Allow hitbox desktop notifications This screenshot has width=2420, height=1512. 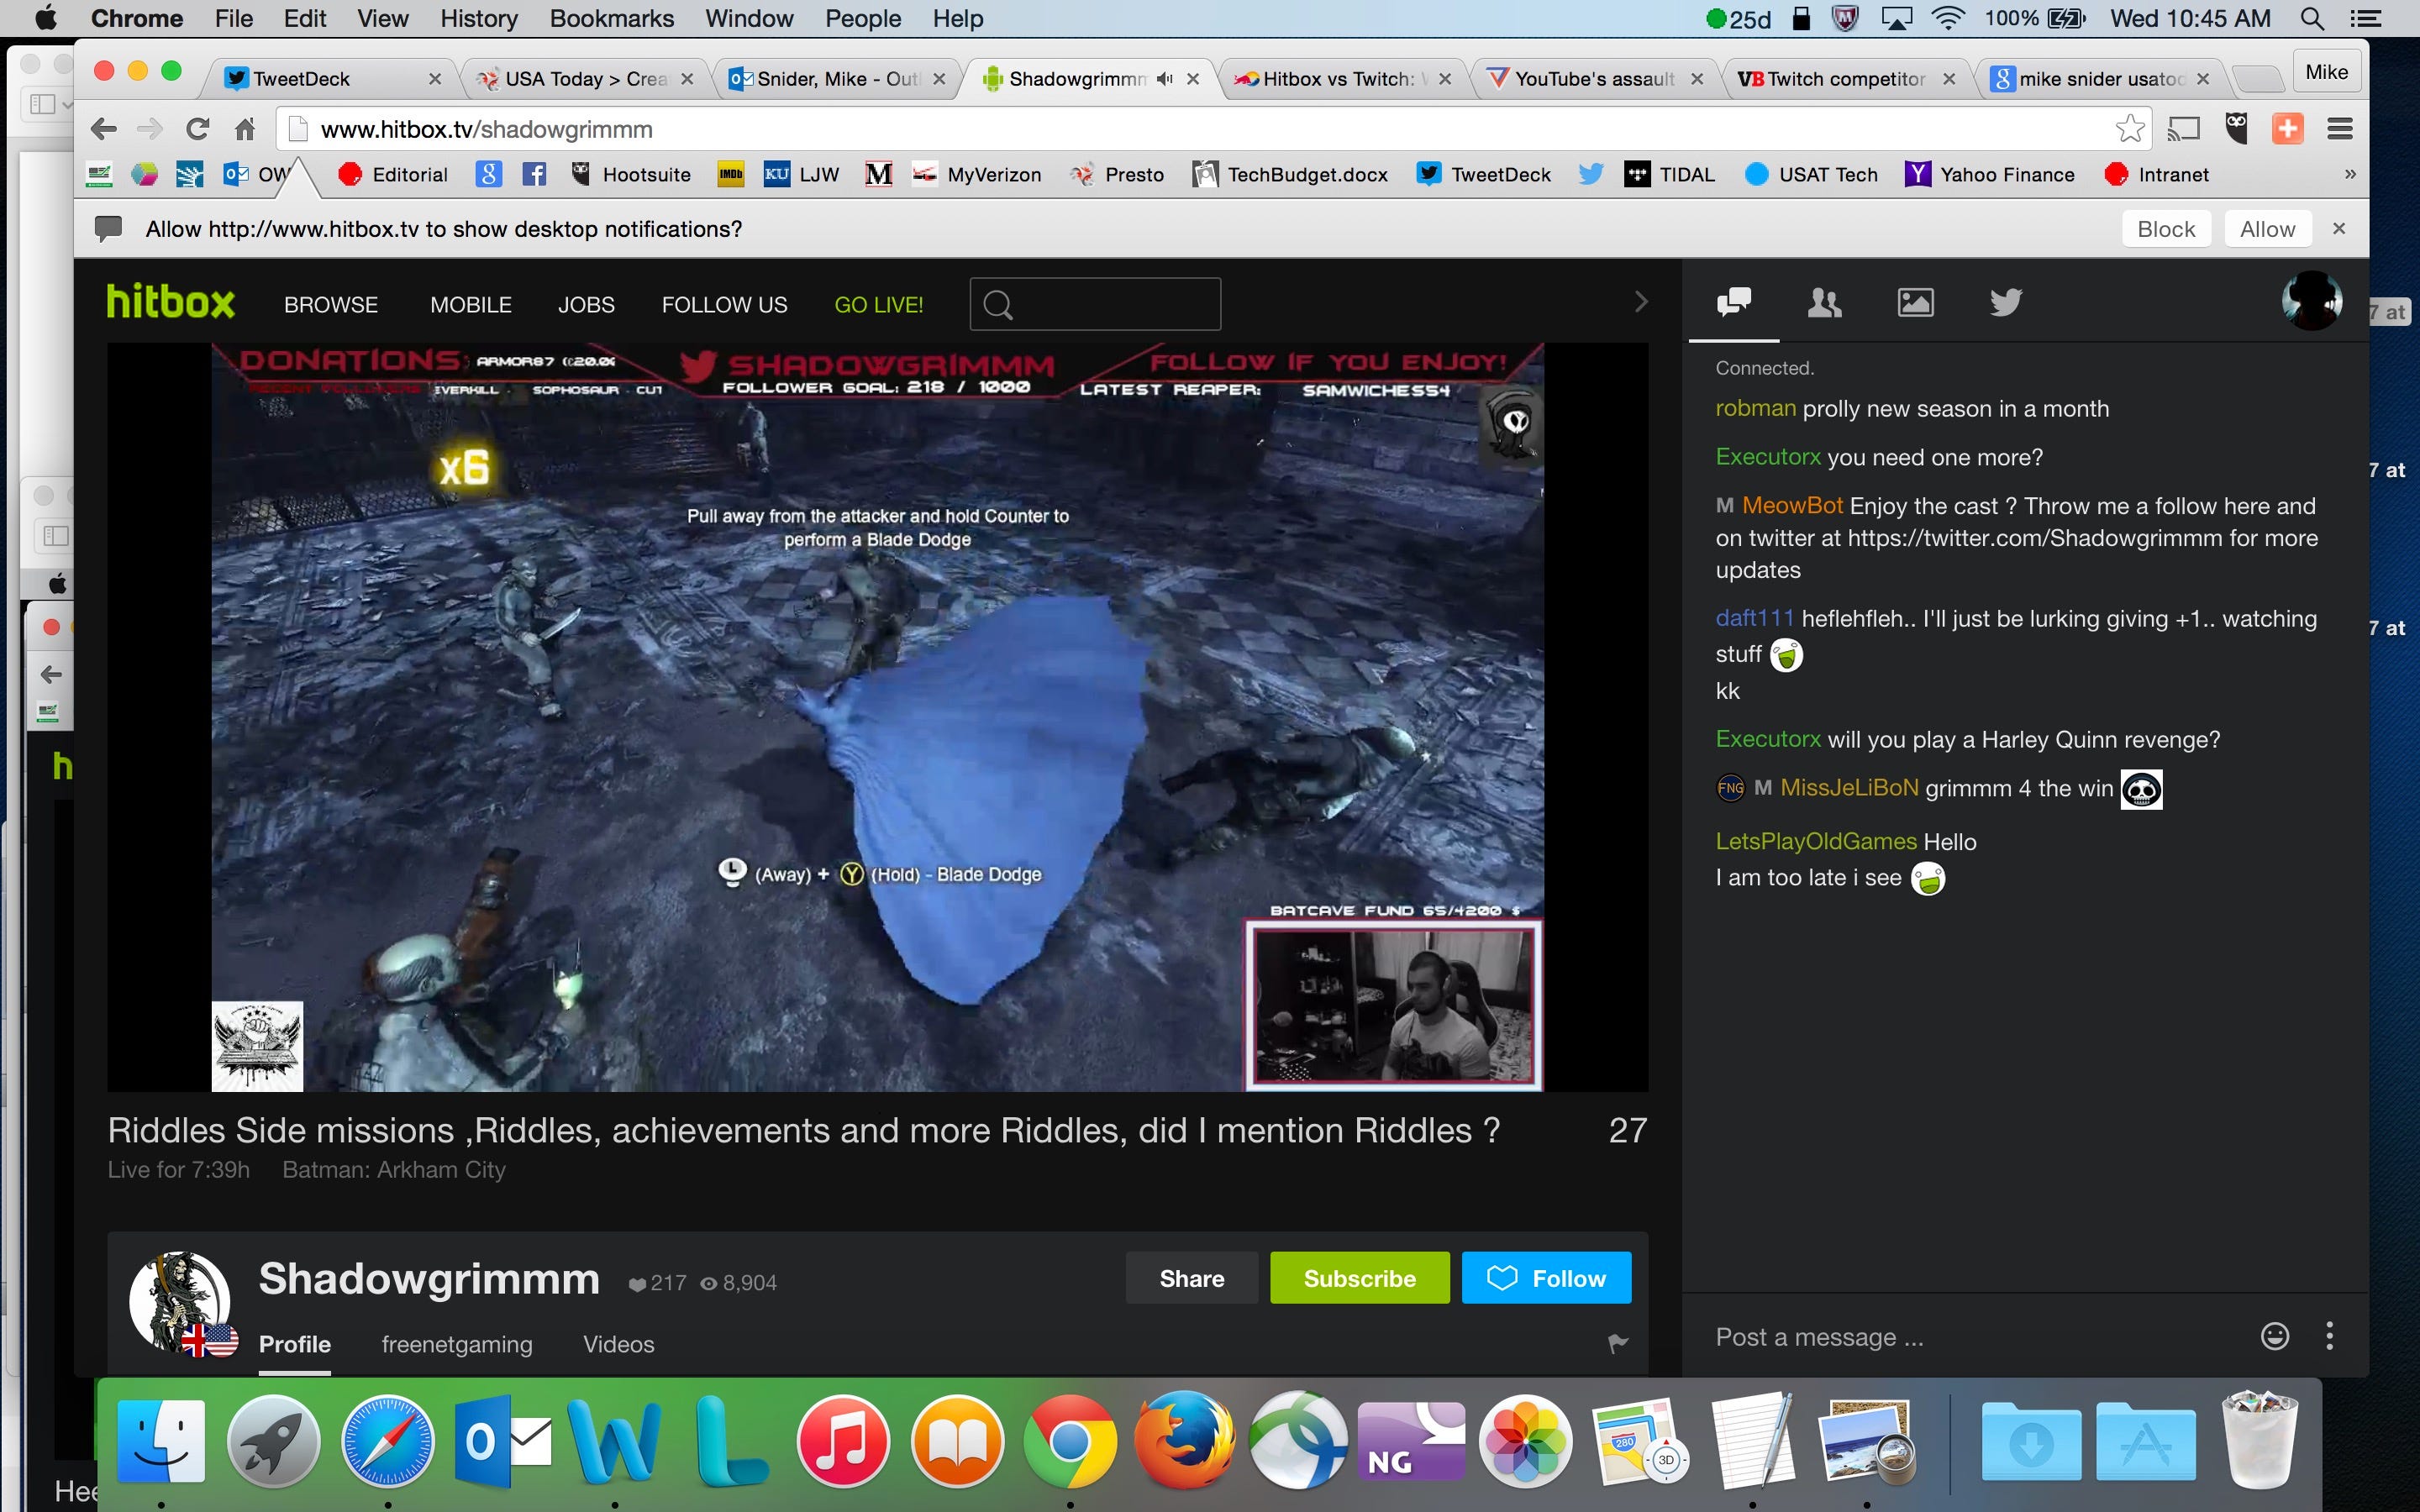click(2267, 229)
